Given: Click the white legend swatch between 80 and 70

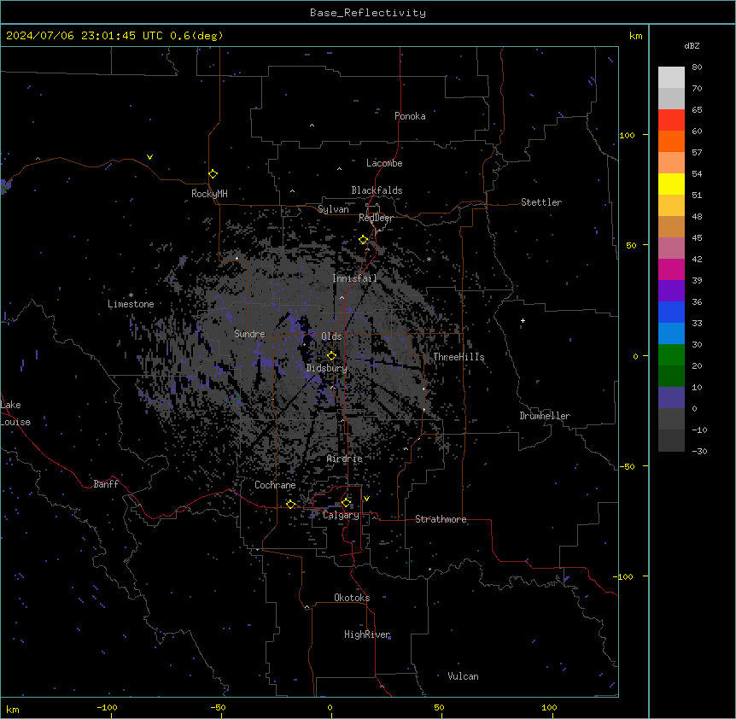Looking at the screenshot, I should click(x=671, y=78).
